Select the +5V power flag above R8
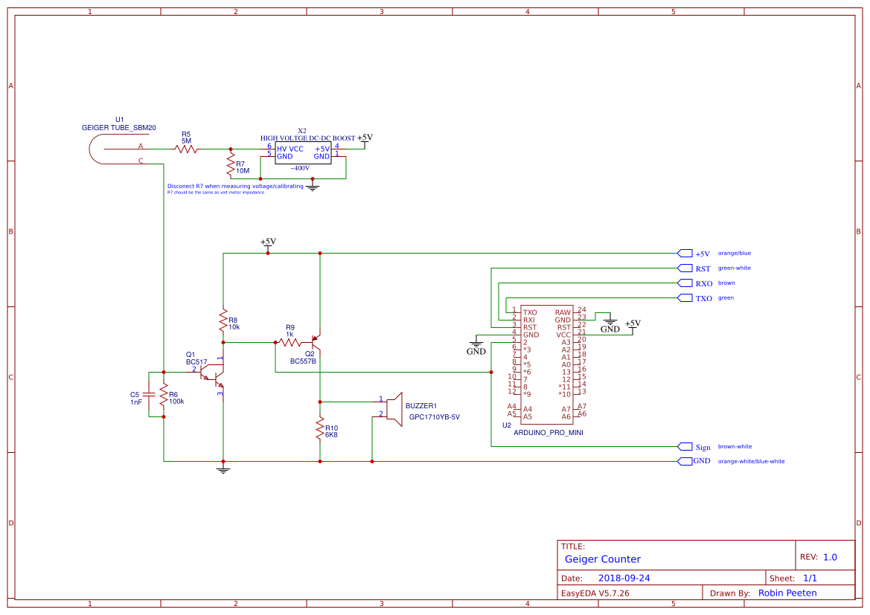 (x=268, y=245)
